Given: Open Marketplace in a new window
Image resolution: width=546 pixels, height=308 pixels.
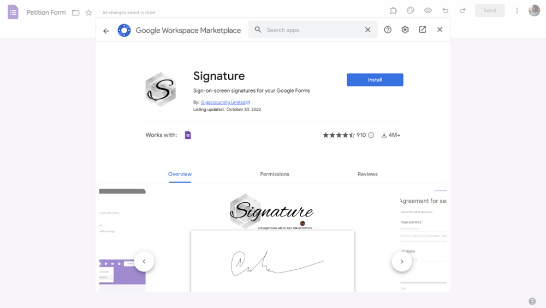Looking at the screenshot, I should click(x=423, y=29).
